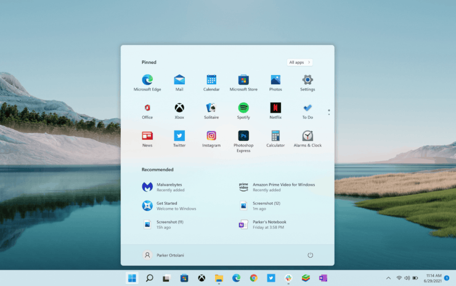Viewport: 456px width, 286px height.
Task: Go to next pinned apps page dots
Action: (329, 112)
